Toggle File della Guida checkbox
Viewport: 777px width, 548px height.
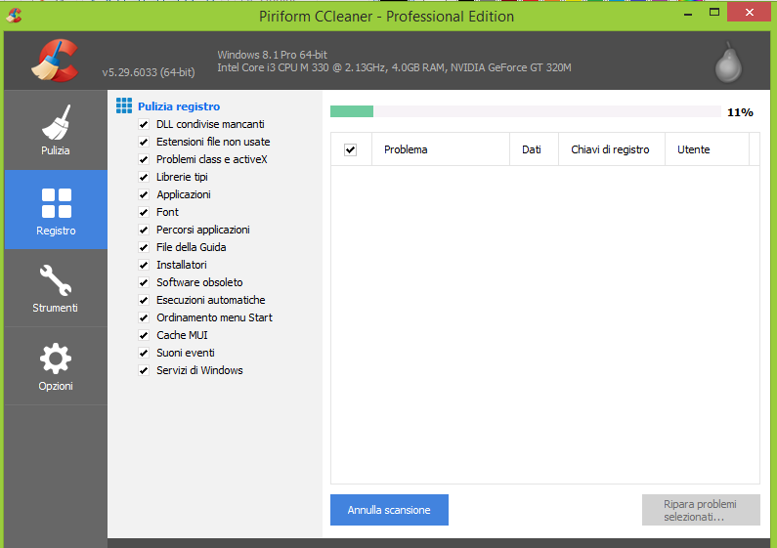(144, 247)
